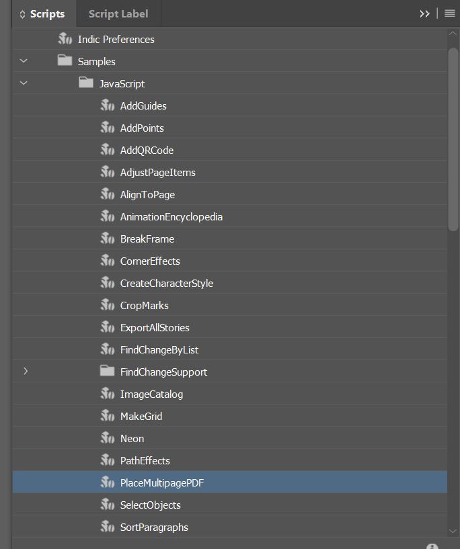This screenshot has width=460, height=549.
Task: Click the Neon script icon
Action: (x=108, y=438)
